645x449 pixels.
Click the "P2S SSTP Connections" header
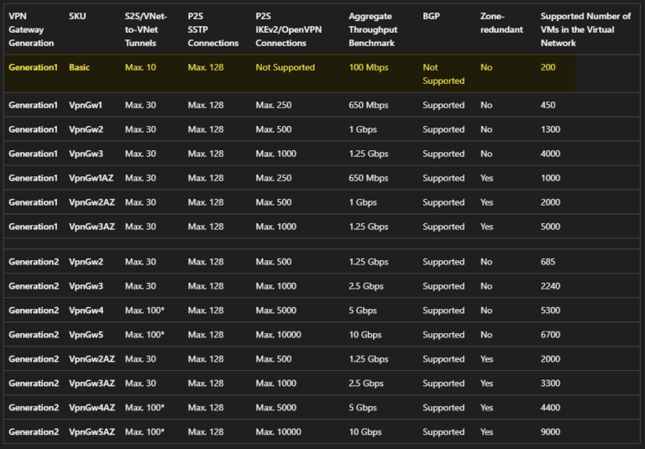click(x=213, y=29)
